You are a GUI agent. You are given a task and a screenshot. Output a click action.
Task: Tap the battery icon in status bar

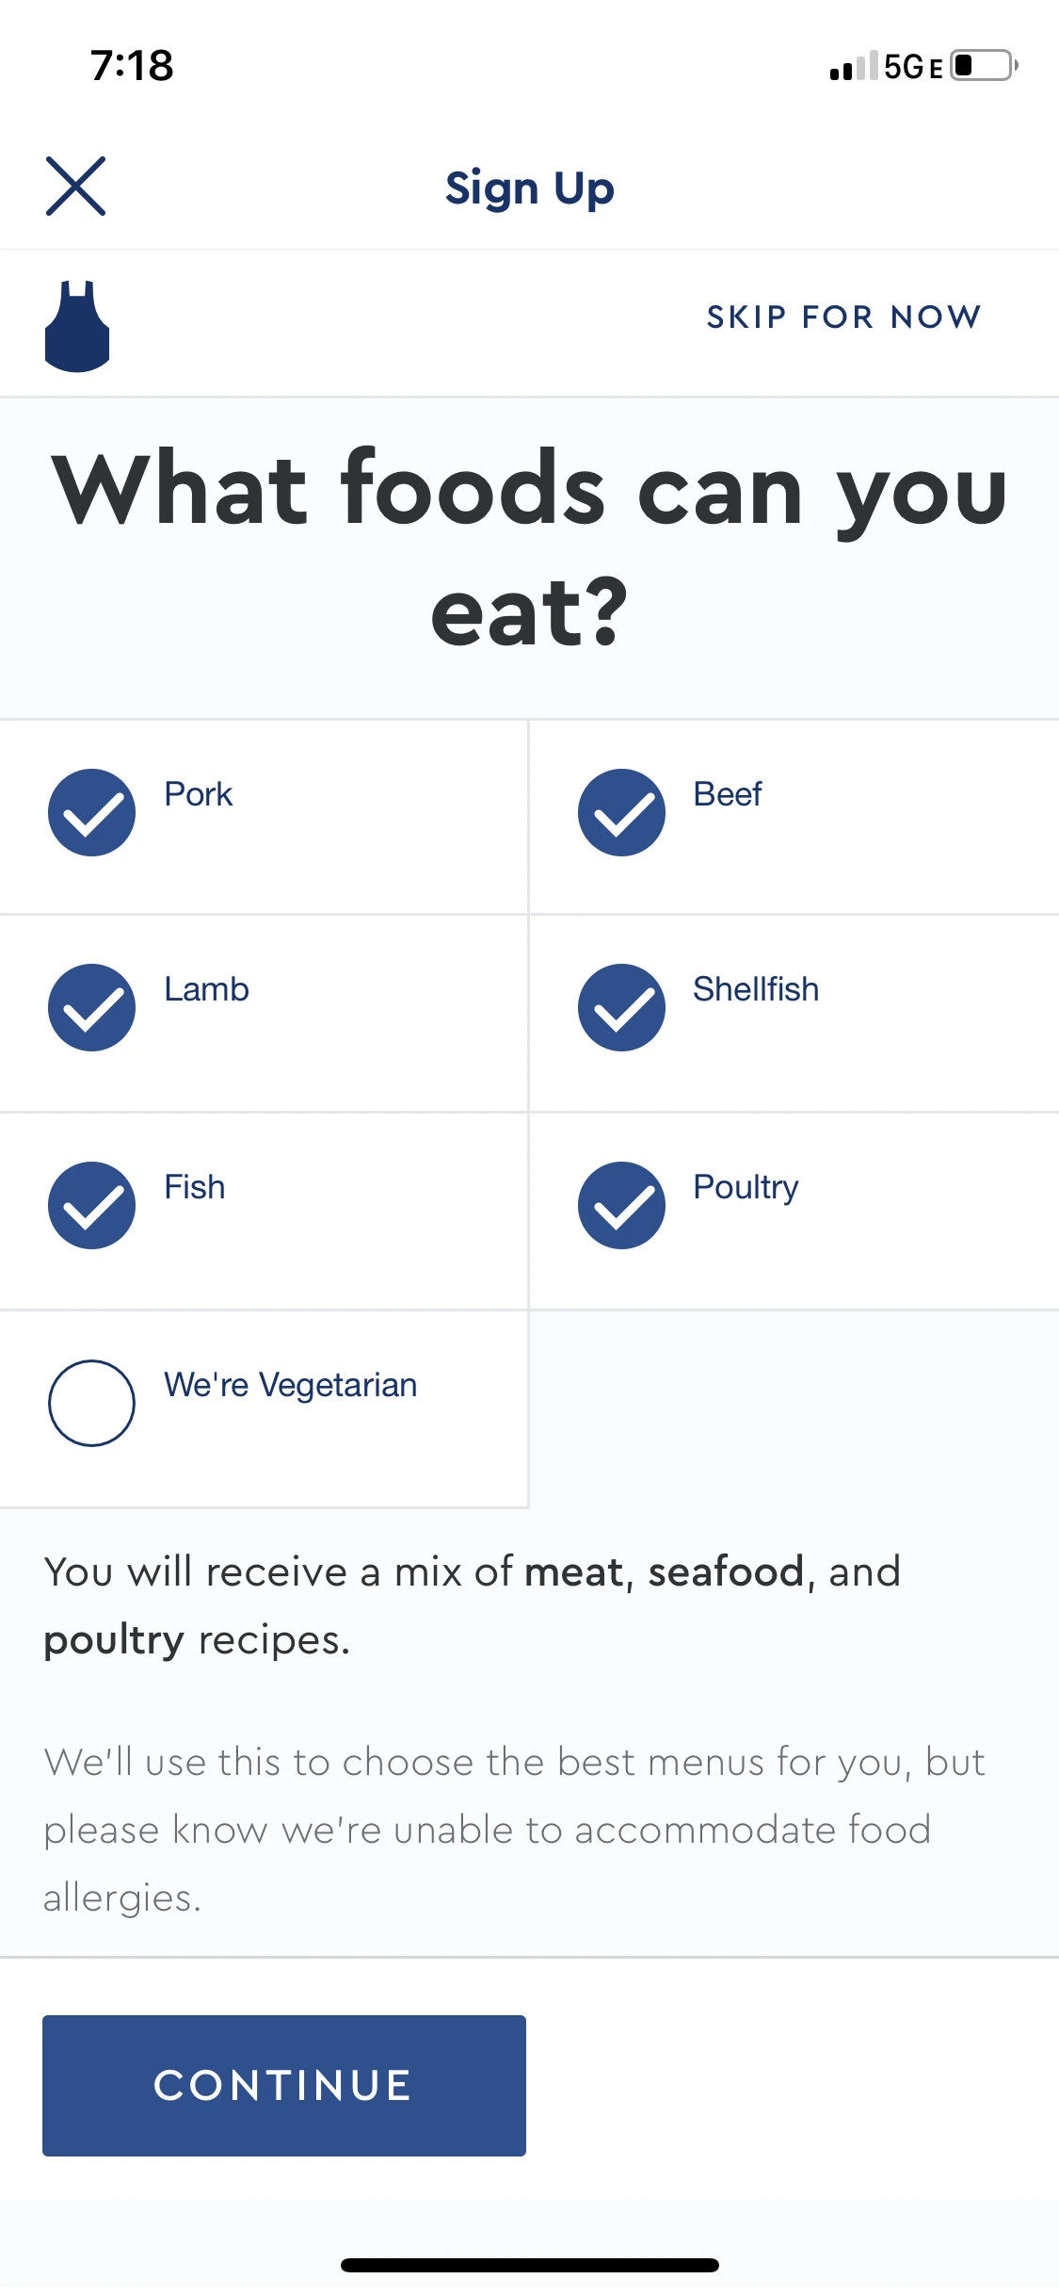coord(985,66)
